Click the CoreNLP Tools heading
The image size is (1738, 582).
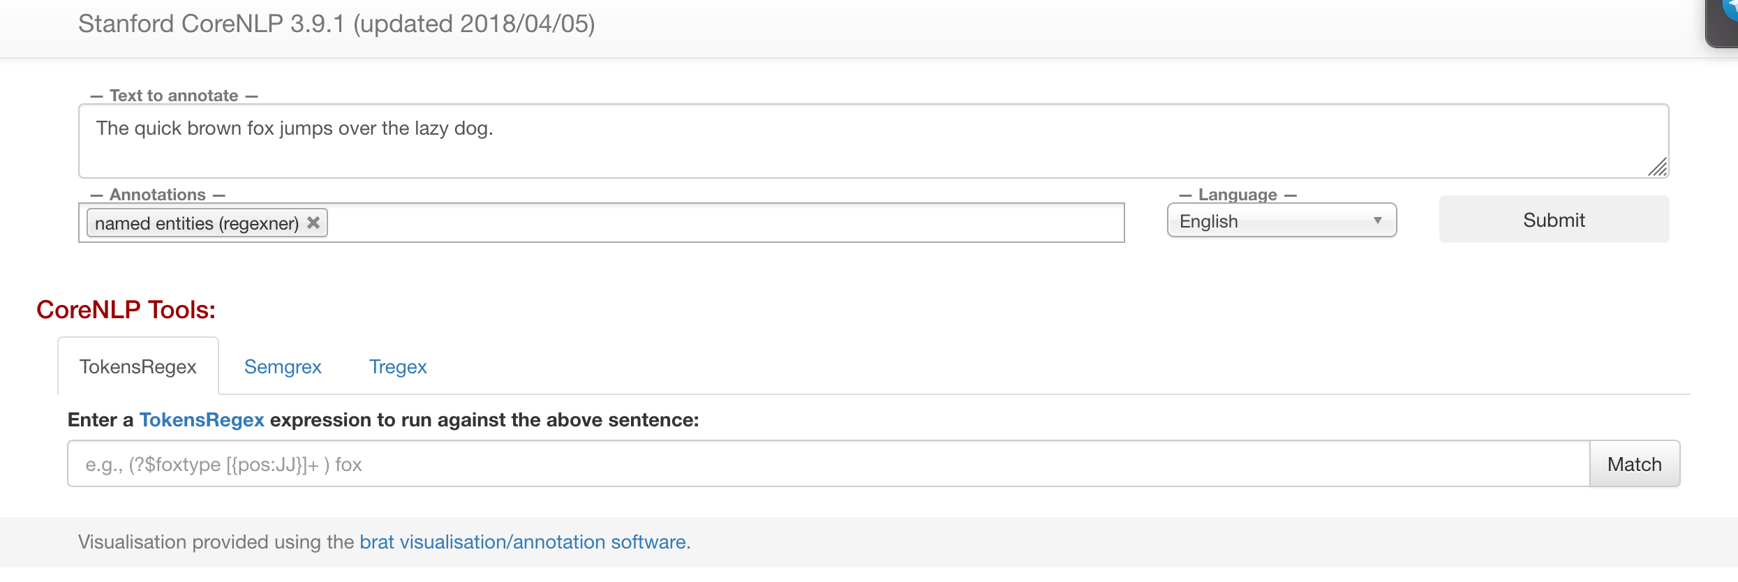tap(126, 310)
